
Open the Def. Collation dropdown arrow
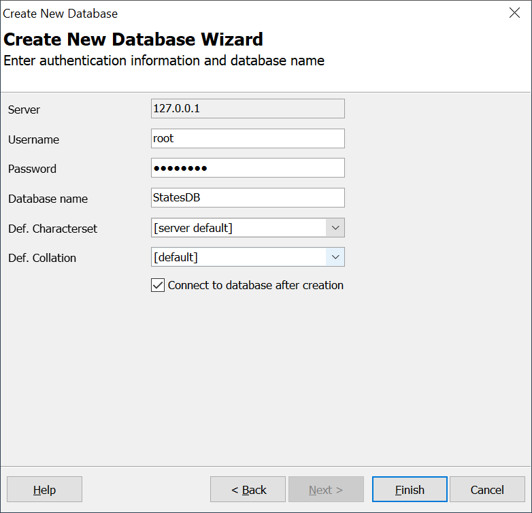tap(335, 256)
